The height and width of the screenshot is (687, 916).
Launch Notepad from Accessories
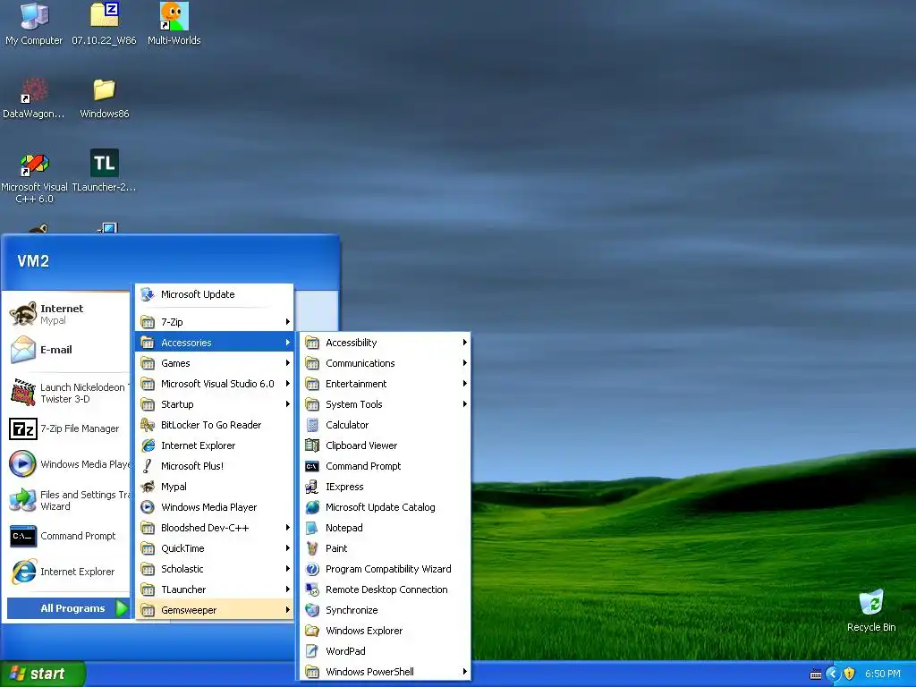pos(385,528)
